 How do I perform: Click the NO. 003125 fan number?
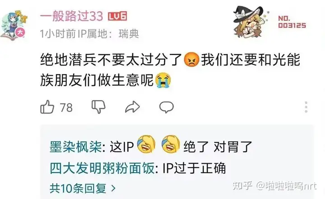pyautogui.click(x=292, y=22)
